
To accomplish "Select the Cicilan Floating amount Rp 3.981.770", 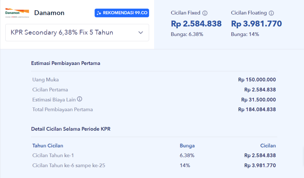I will click(256, 24).
